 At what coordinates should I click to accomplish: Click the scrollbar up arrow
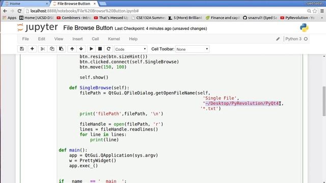[x=324, y=56]
